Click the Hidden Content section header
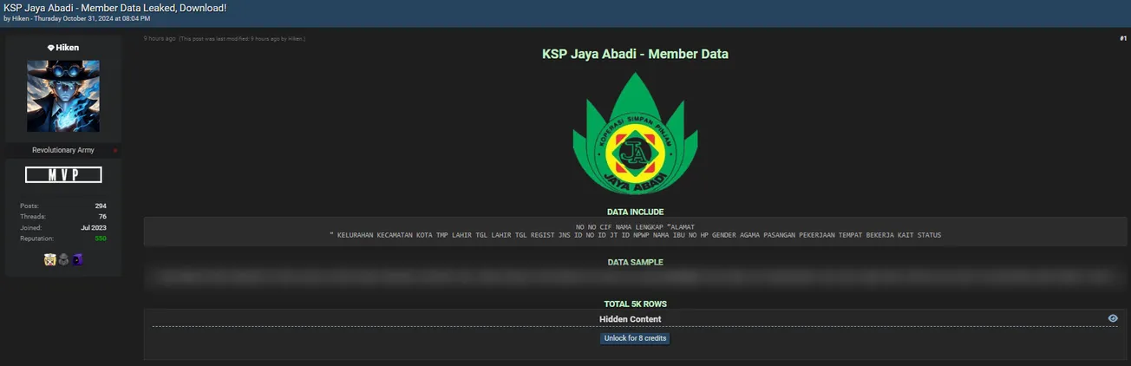Image resolution: width=1131 pixels, height=366 pixels. click(630, 319)
